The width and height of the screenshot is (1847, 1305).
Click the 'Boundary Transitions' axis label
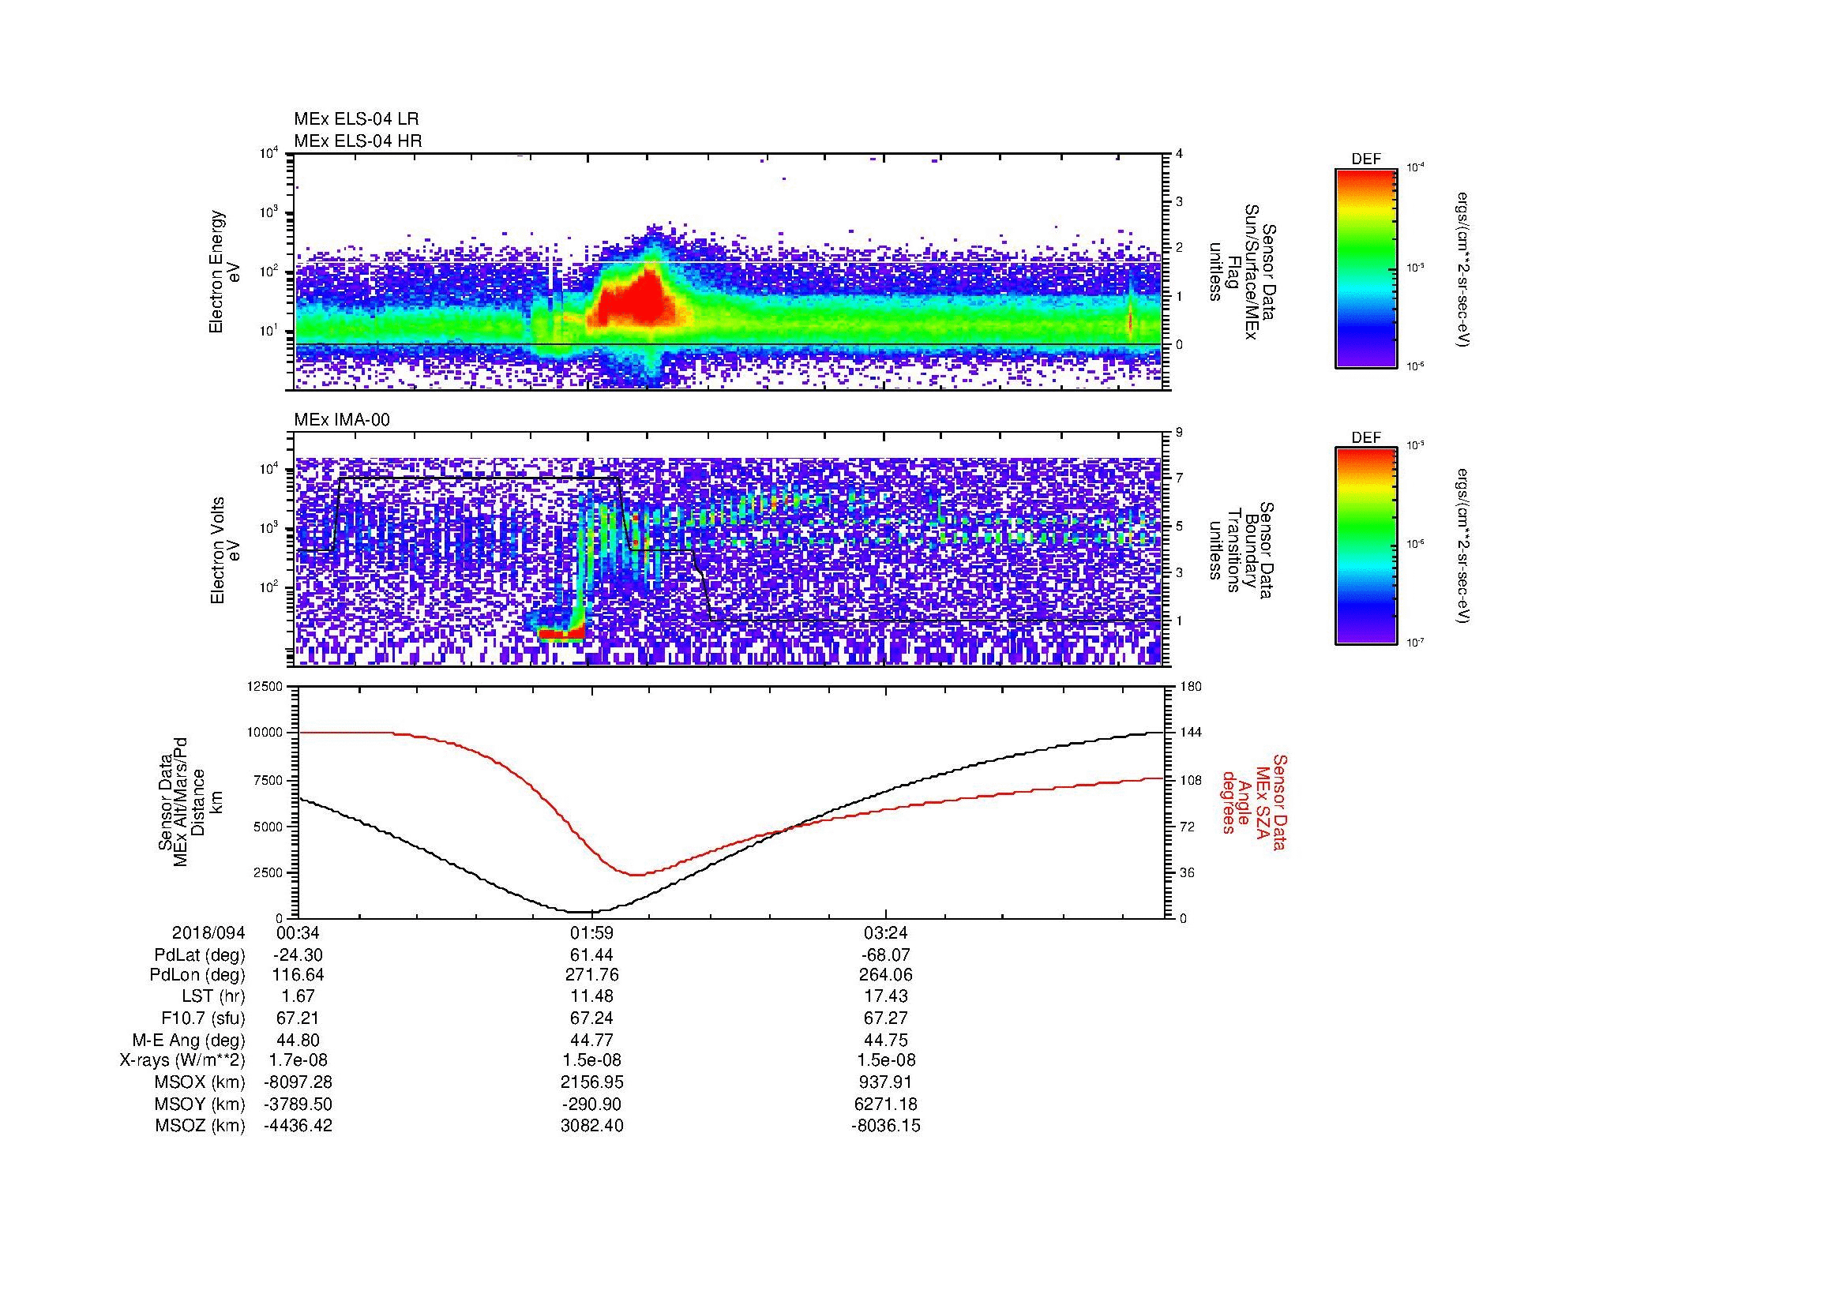click(1241, 550)
